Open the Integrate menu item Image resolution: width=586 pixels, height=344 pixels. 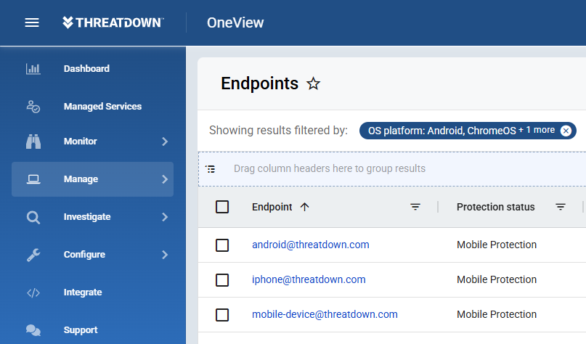click(83, 292)
